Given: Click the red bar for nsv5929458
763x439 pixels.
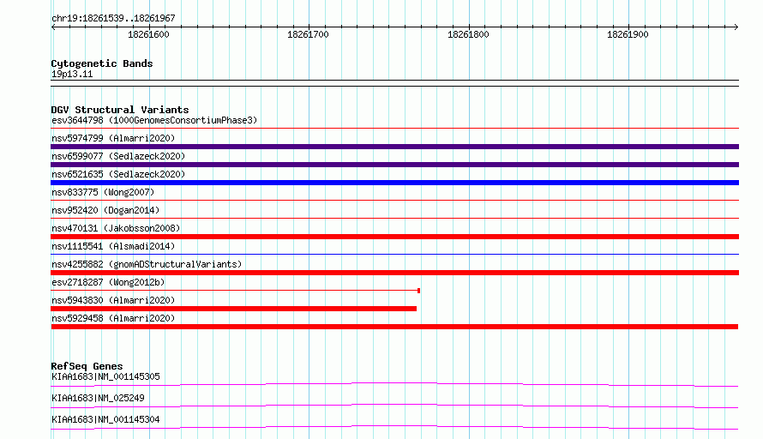Looking at the screenshot, I should pos(394,327).
